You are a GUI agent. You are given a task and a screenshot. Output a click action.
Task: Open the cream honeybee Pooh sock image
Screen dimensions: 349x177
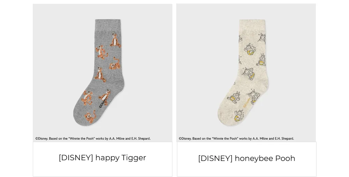[246, 73]
